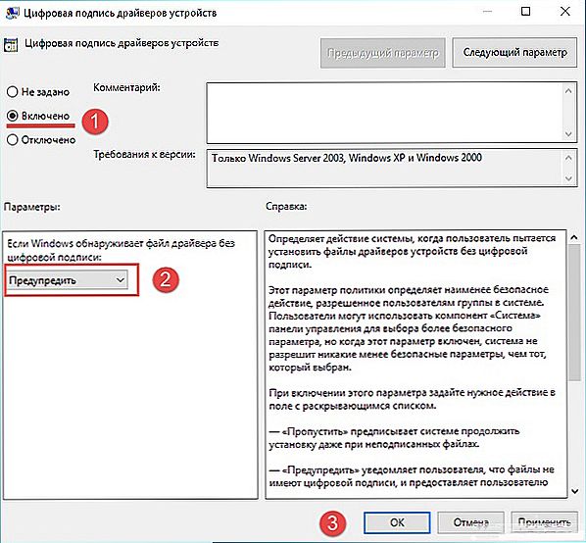Image resolution: width=586 pixels, height=543 pixels.
Task: Open the "Предупредить" dropdown list
Action: pos(68,280)
